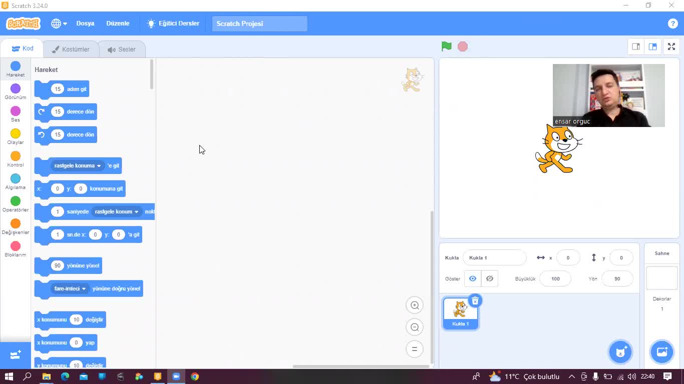Click the 90 value in 'yönüne yönel'
Screen dimensions: 684x384
[58, 265]
